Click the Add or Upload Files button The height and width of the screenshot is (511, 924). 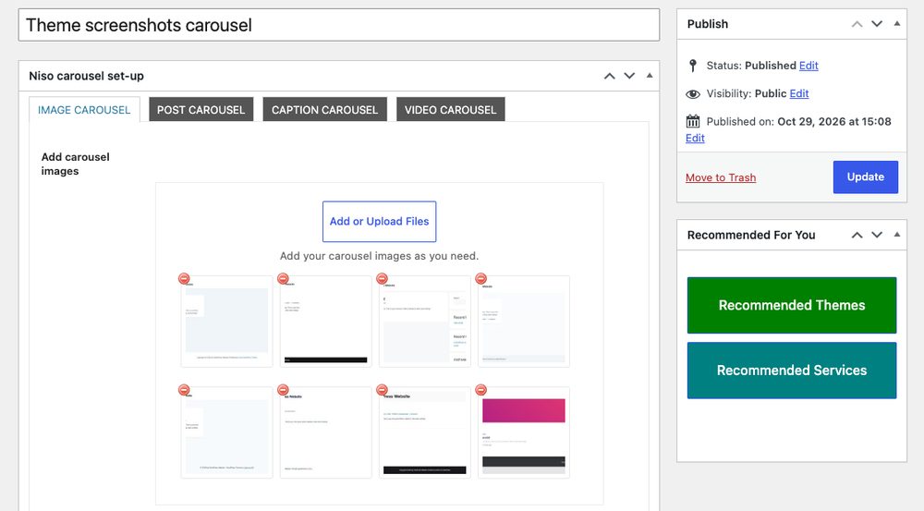(x=380, y=222)
